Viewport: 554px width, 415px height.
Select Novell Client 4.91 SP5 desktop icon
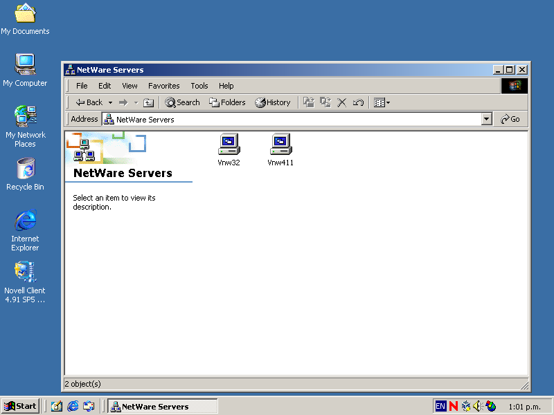(25, 282)
